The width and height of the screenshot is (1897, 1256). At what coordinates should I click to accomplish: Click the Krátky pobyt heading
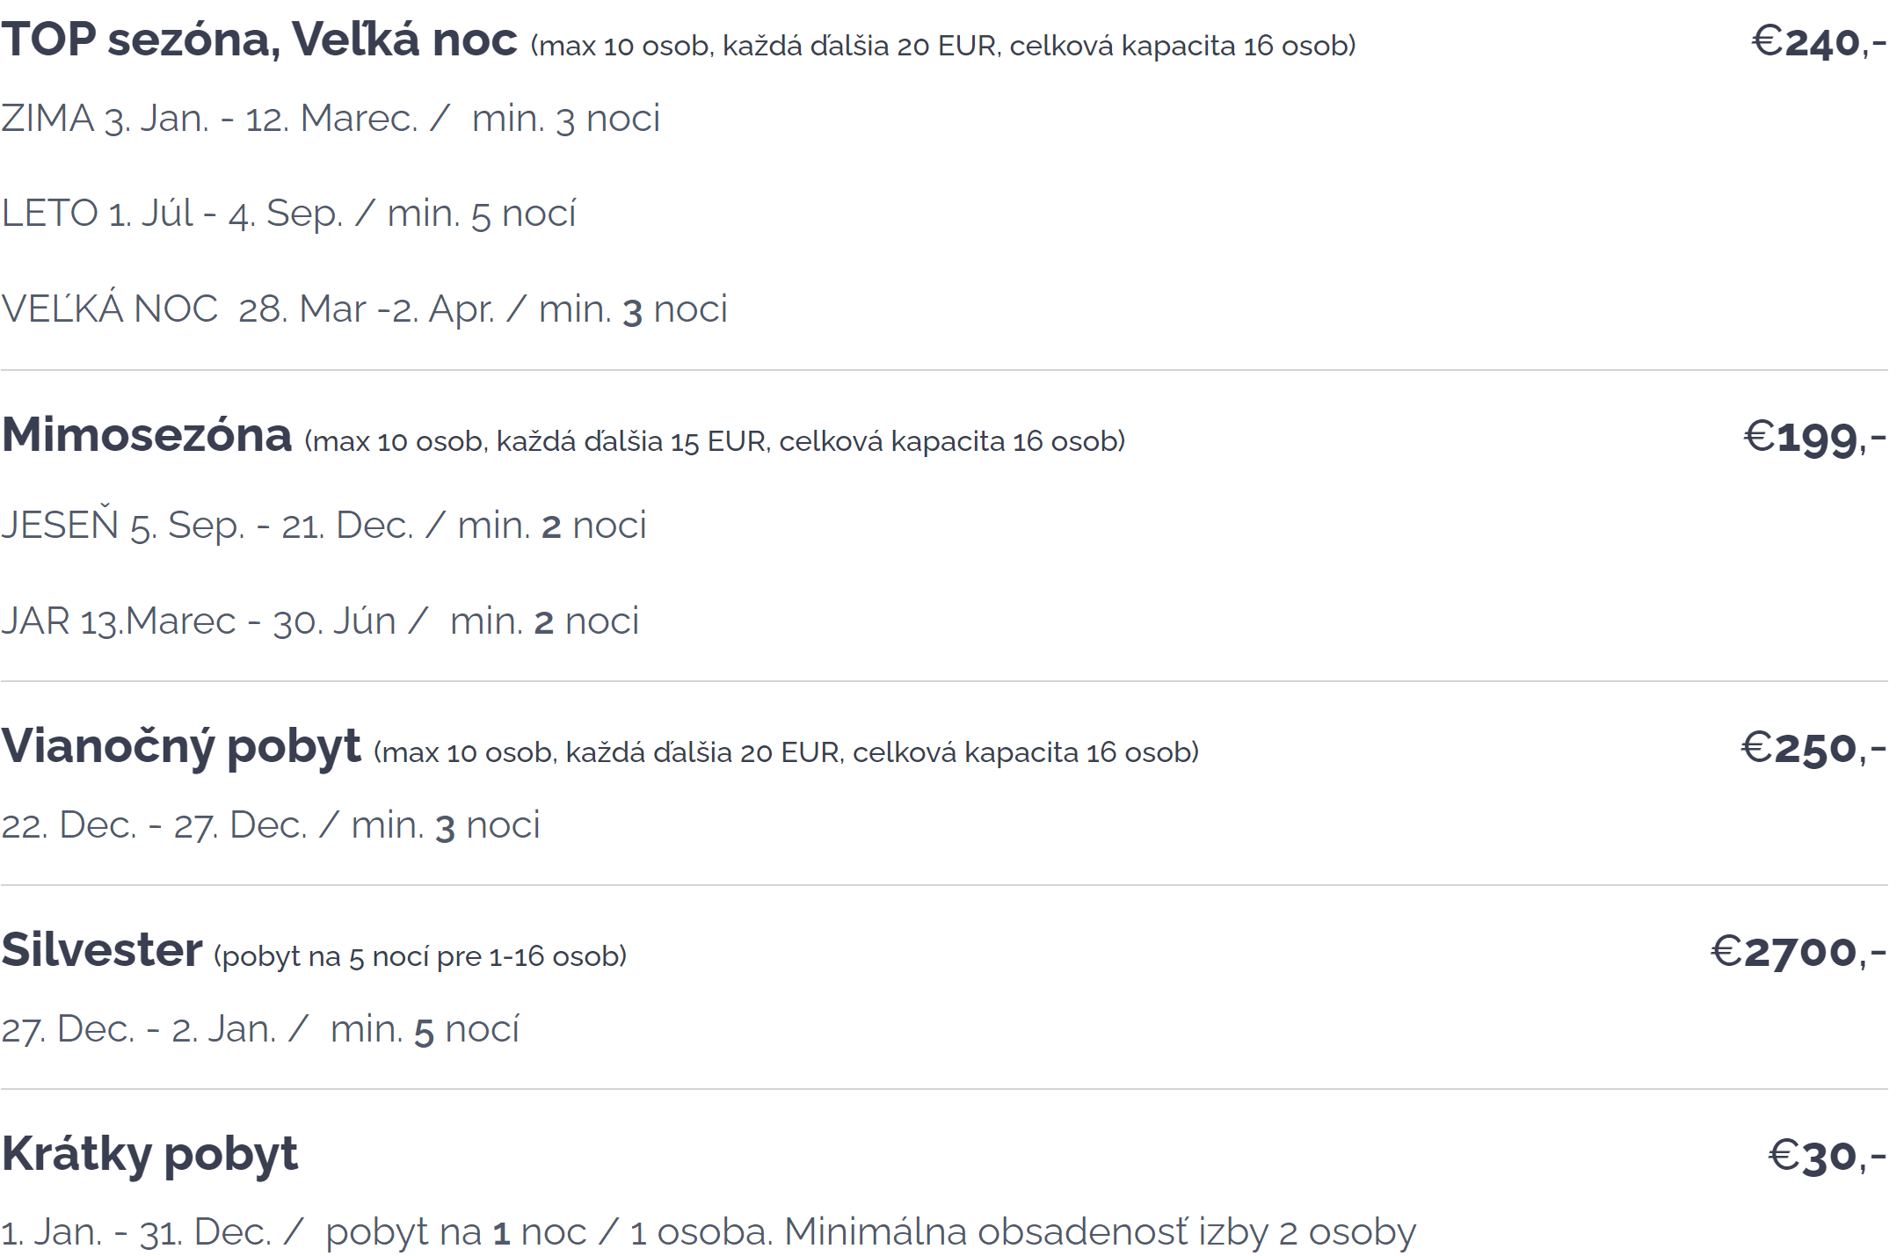click(150, 1155)
